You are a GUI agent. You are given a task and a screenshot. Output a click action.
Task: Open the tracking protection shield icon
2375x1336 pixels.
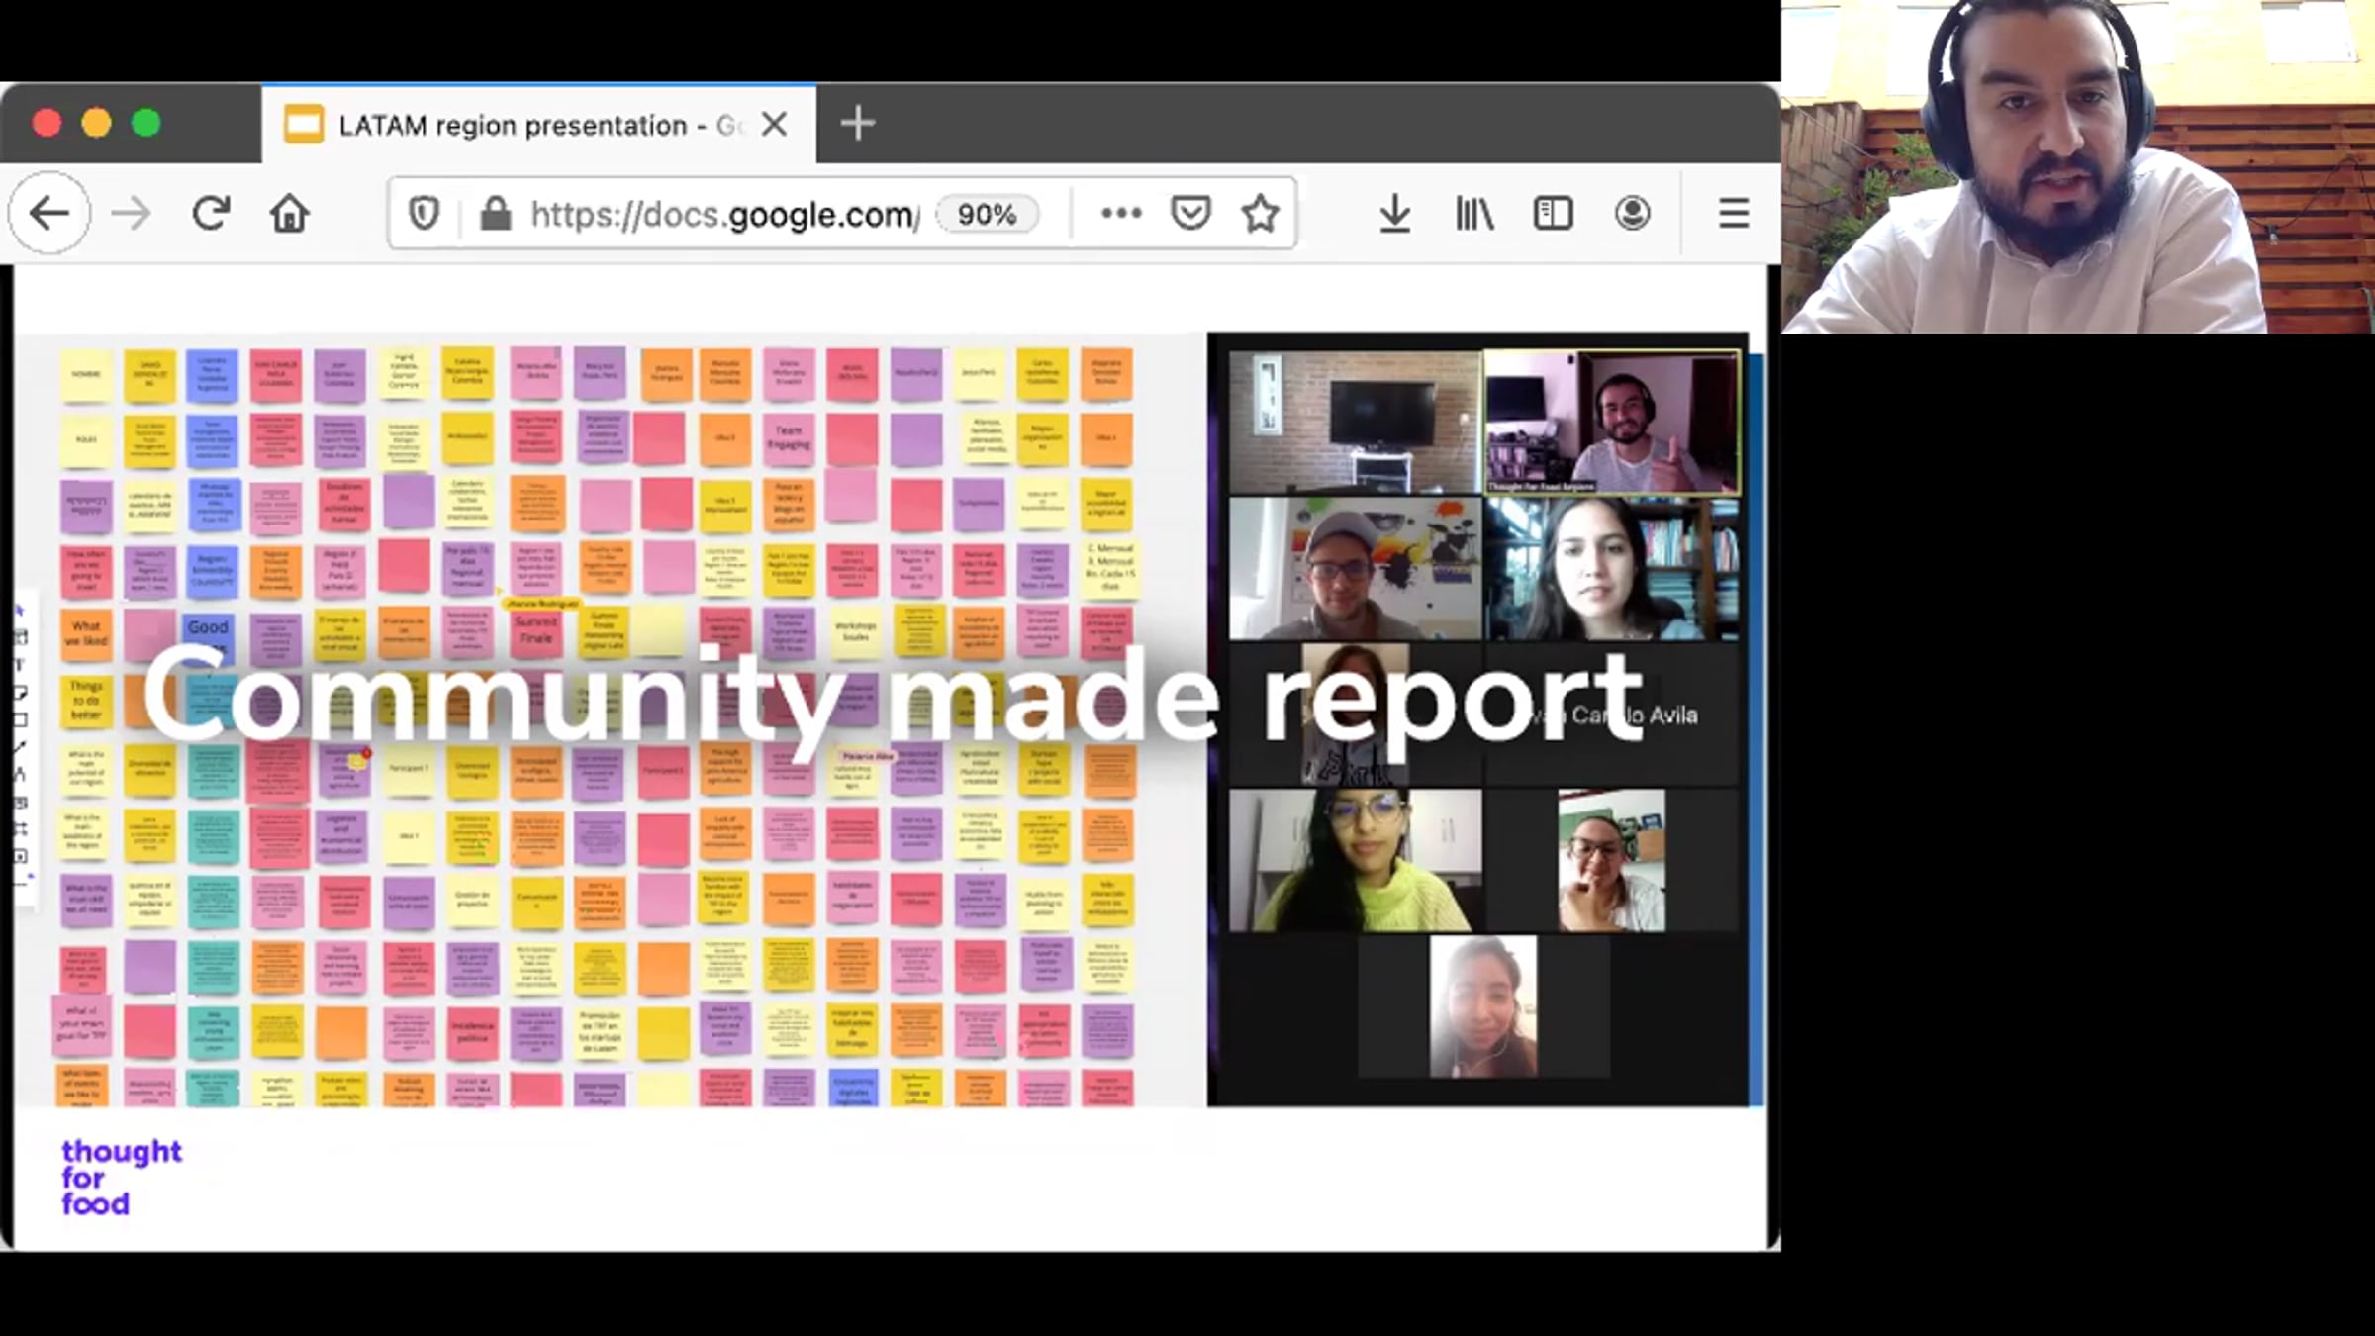tap(424, 214)
